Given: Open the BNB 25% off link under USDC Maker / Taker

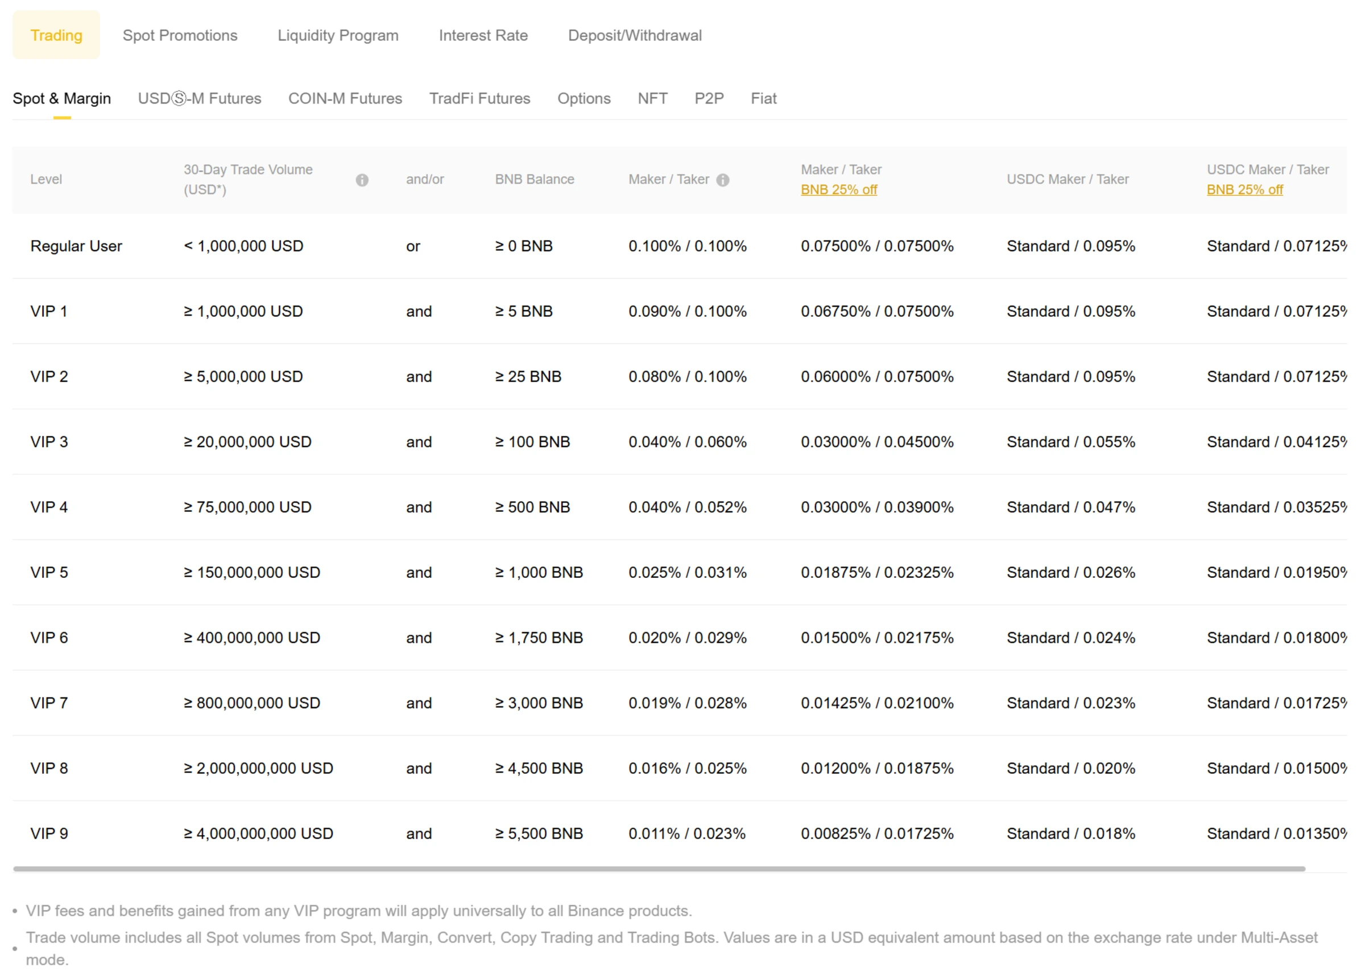Looking at the screenshot, I should (1244, 189).
